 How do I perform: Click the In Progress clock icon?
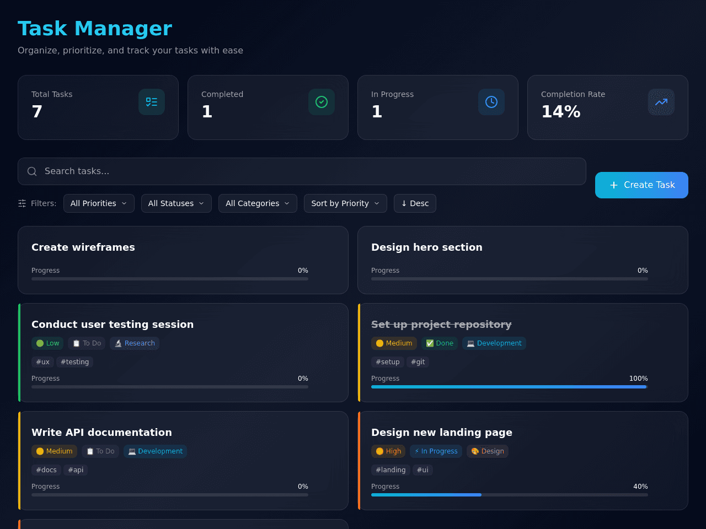tap(491, 102)
